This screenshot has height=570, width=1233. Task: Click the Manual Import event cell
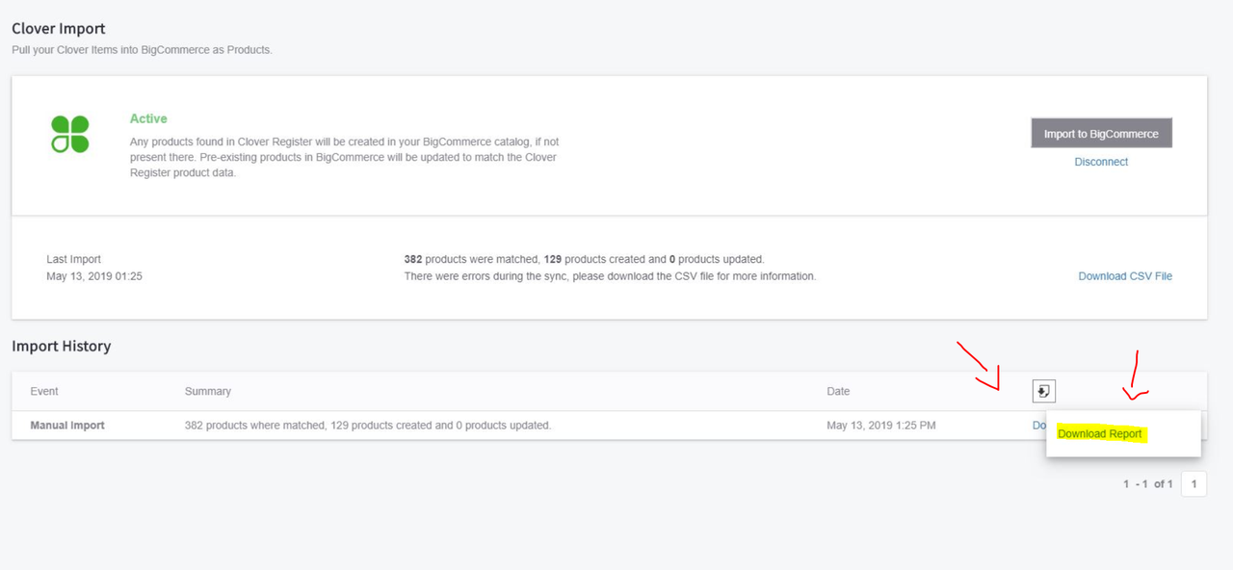(67, 425)
